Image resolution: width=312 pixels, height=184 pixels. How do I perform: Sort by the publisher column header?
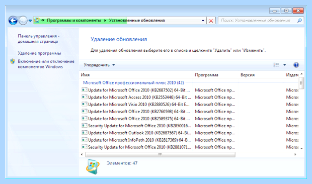[292, 75]
